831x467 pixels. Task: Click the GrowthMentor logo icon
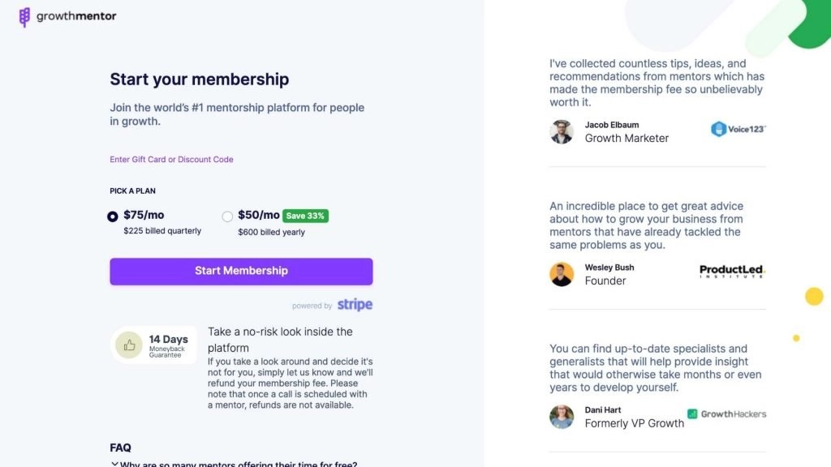[x=24, y=17]
